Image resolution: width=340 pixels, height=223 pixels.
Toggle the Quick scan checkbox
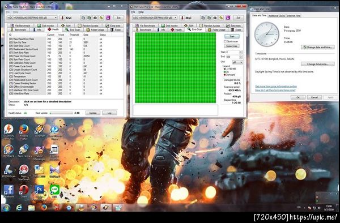(226, 41)
